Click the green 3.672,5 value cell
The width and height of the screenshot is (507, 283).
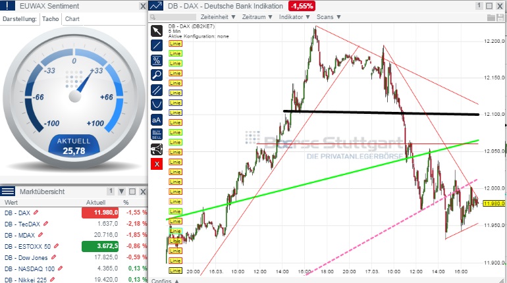[x=100, y=246]
